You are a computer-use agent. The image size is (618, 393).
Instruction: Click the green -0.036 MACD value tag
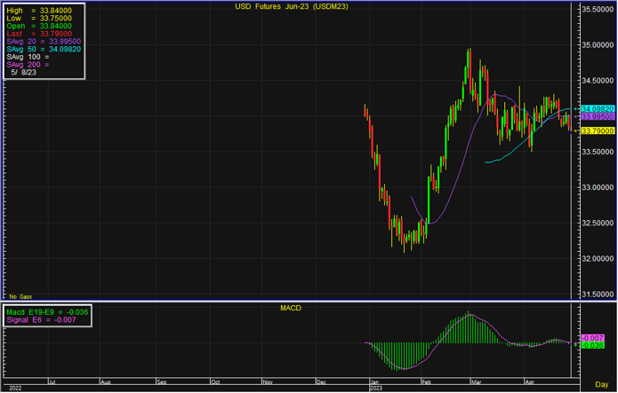591,345
